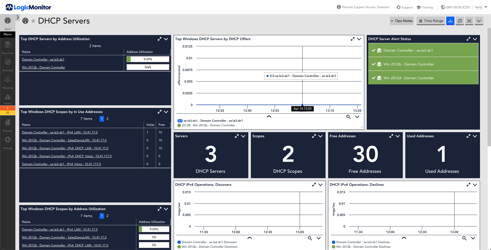Open options menu for DHCP Server Alert Status
Image resolution: width=491 pixels, height=250 pixels.
475,39
